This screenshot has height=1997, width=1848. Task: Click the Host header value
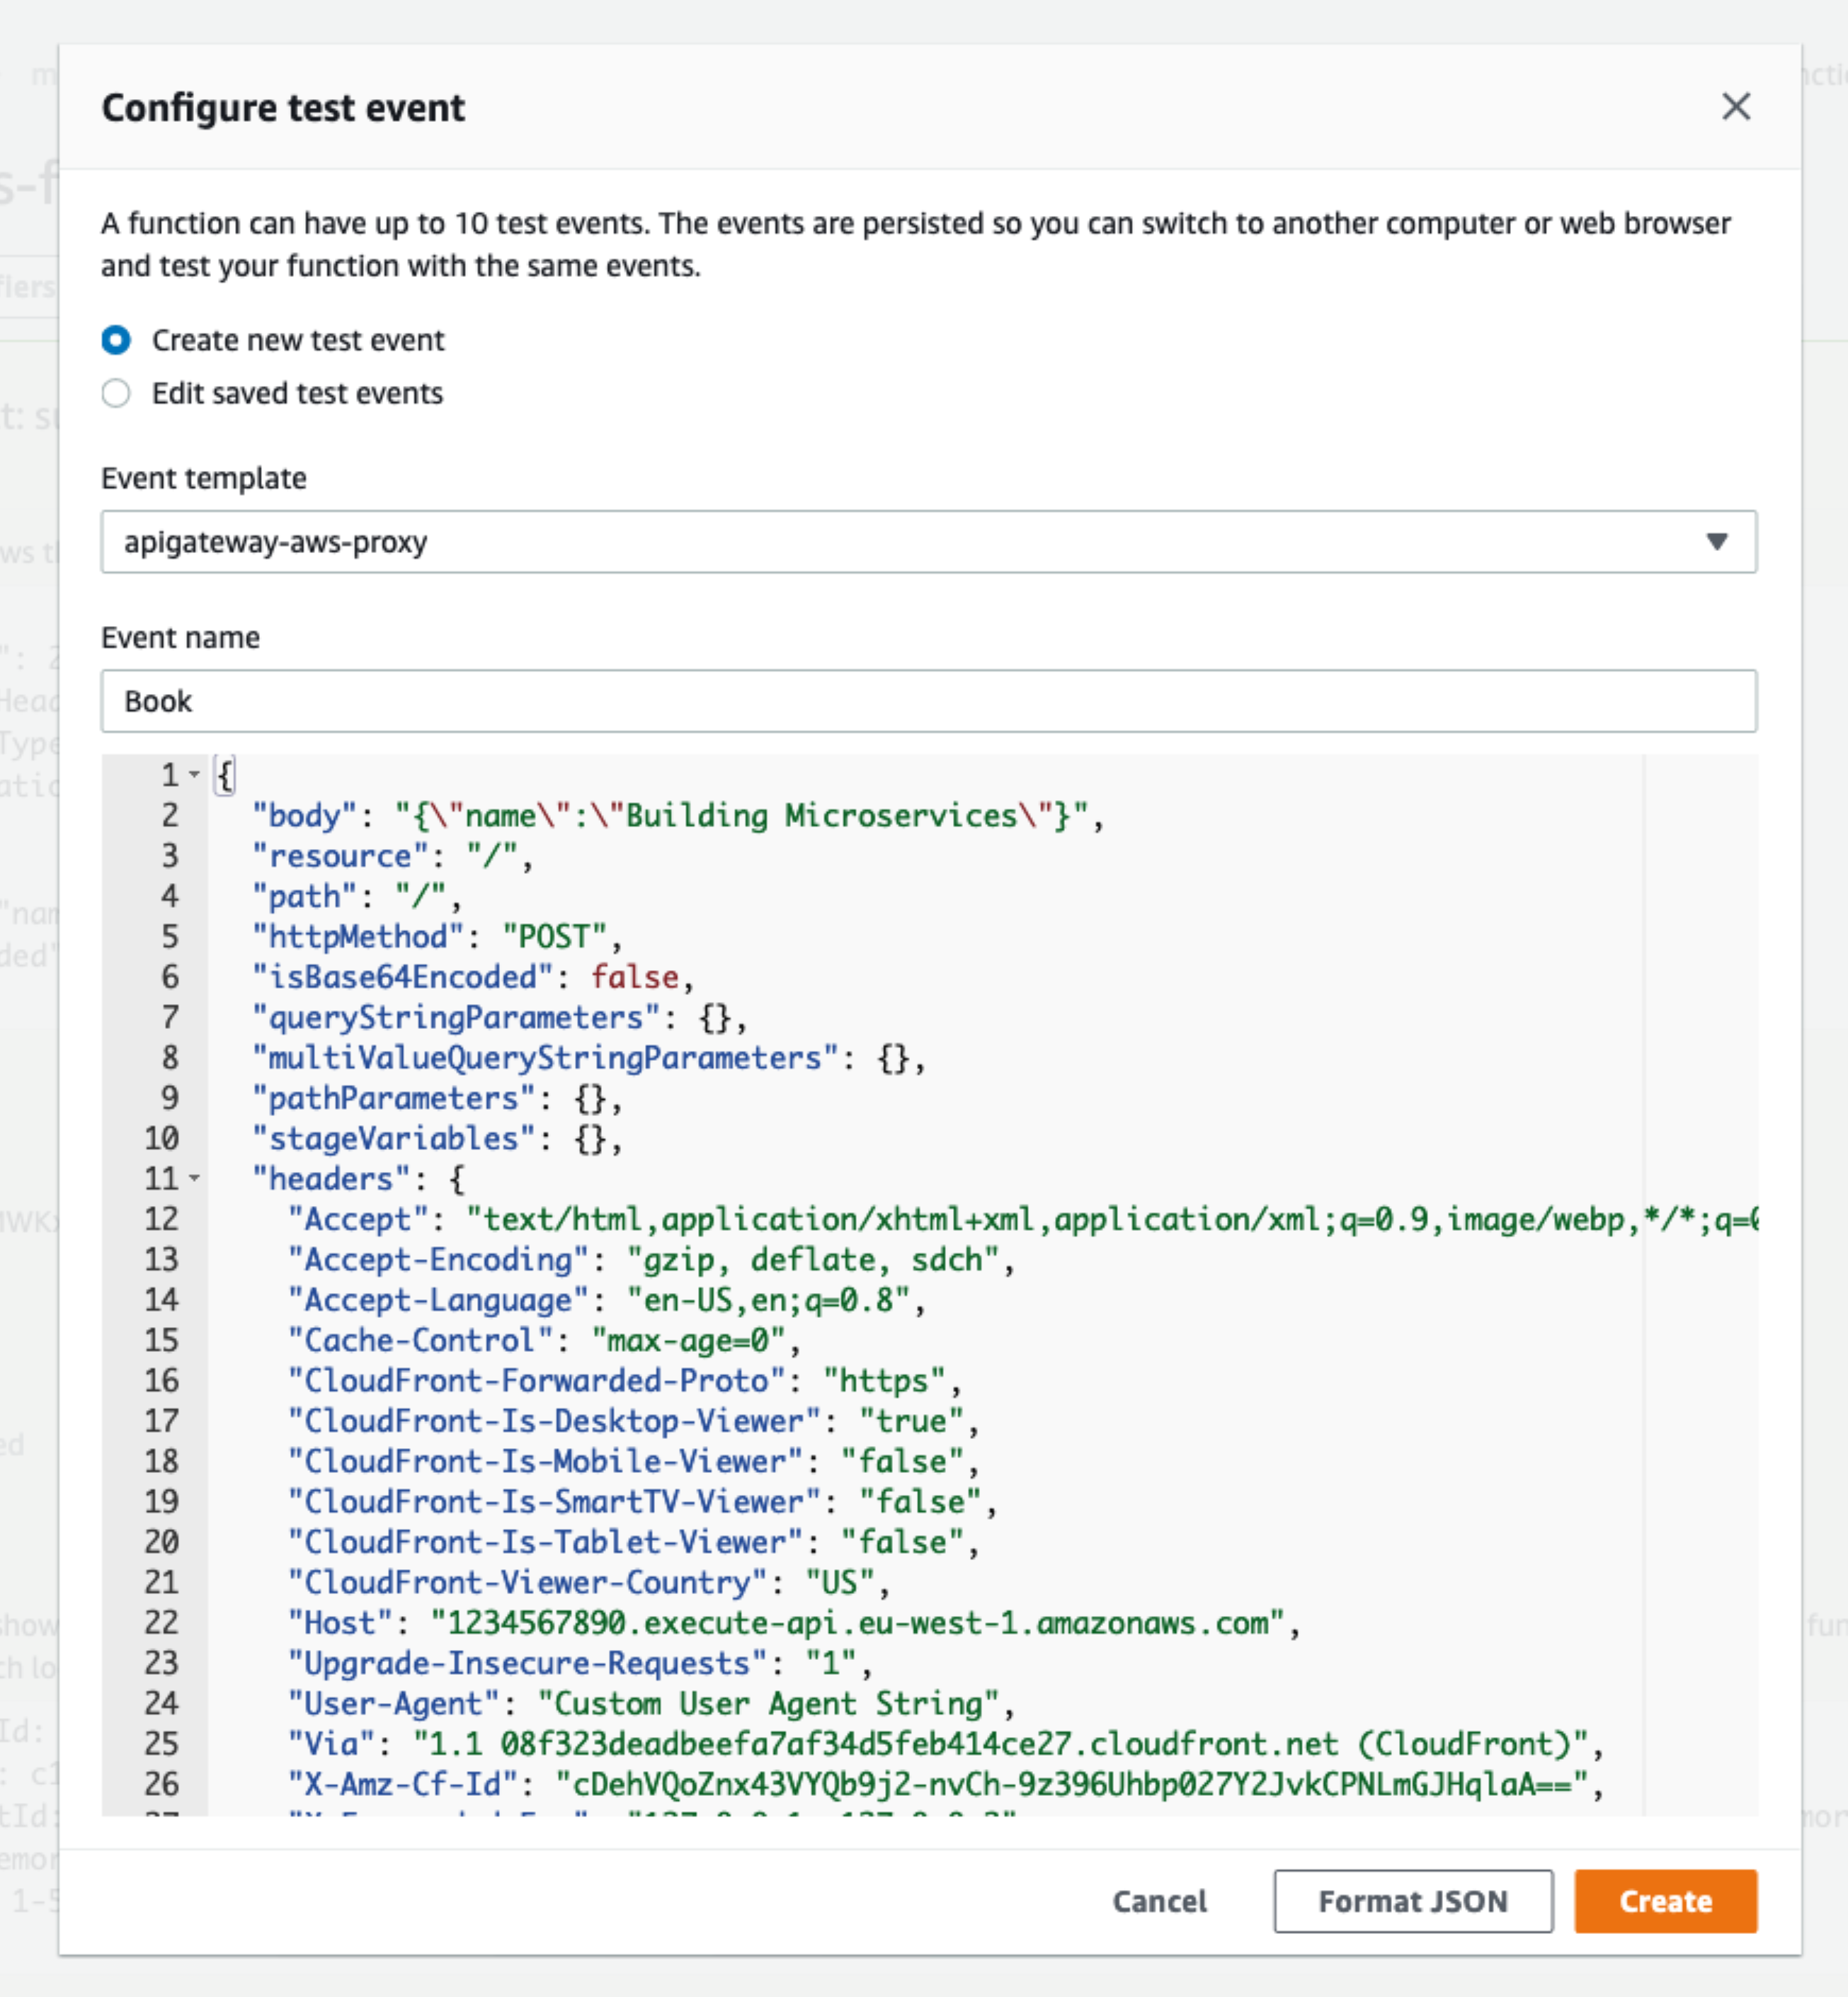856,1622
